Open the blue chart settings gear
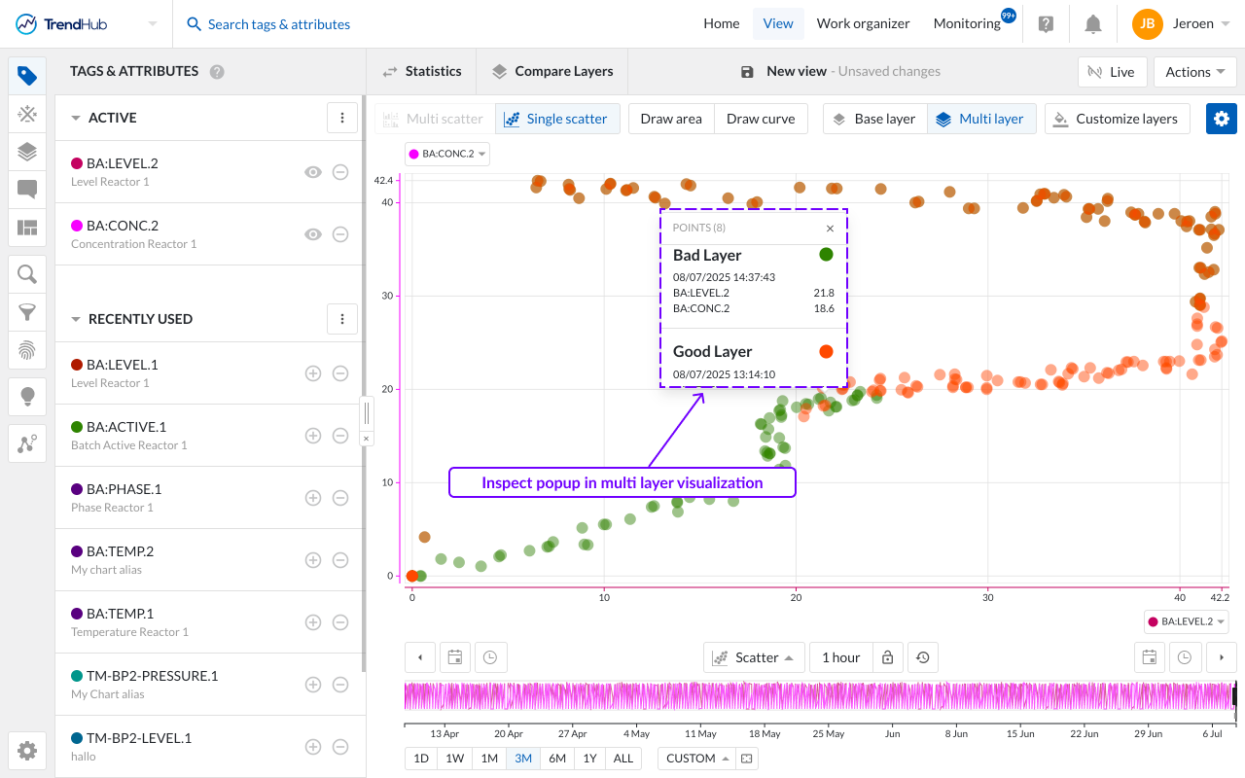This screenshot has height=778, width=1245. coord(1222,119)
